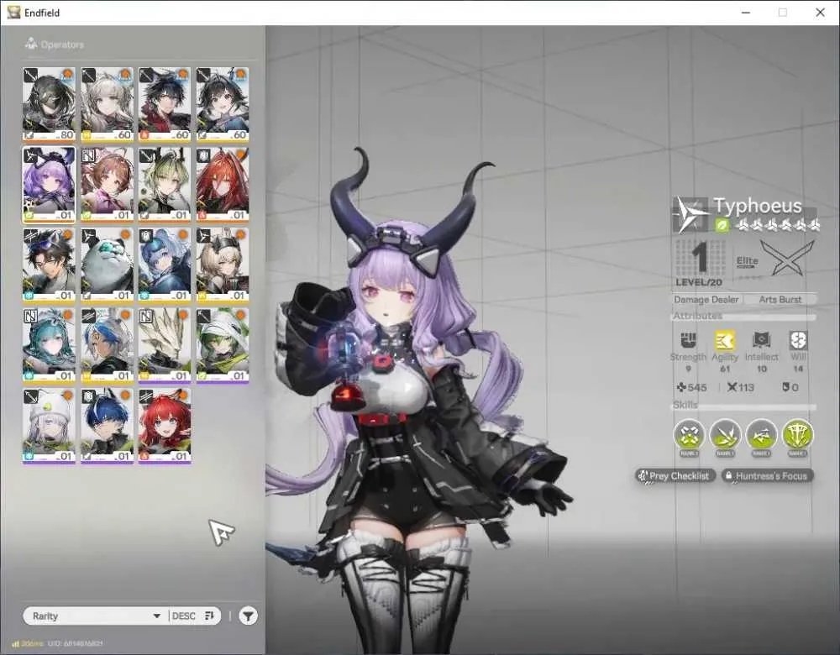Select the brown-haired operator with pink bow
840x655 pixels.
tap(108, 185)
